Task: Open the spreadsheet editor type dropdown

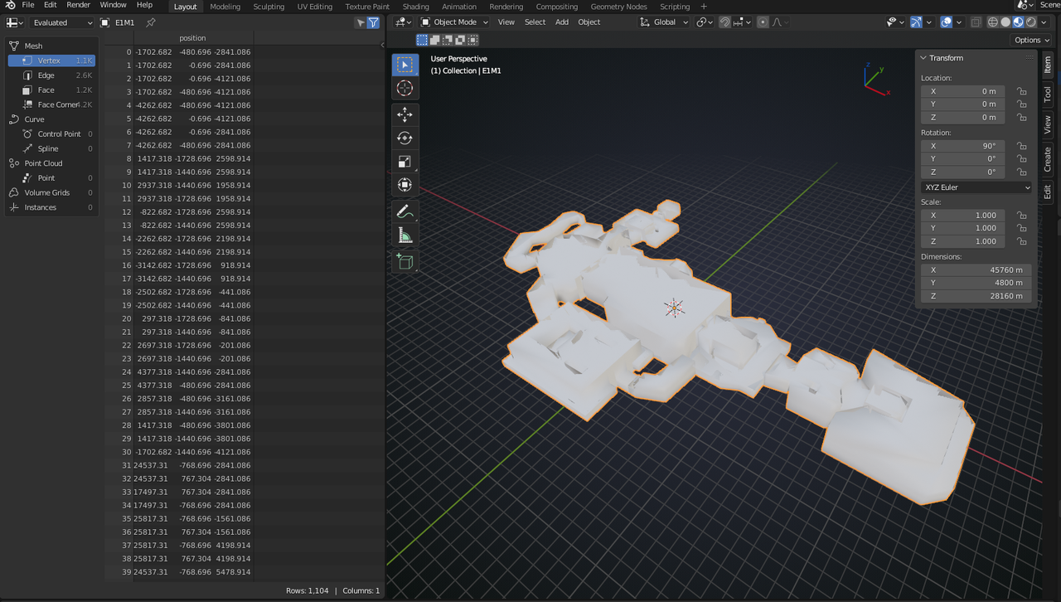Action: [16, 22]
